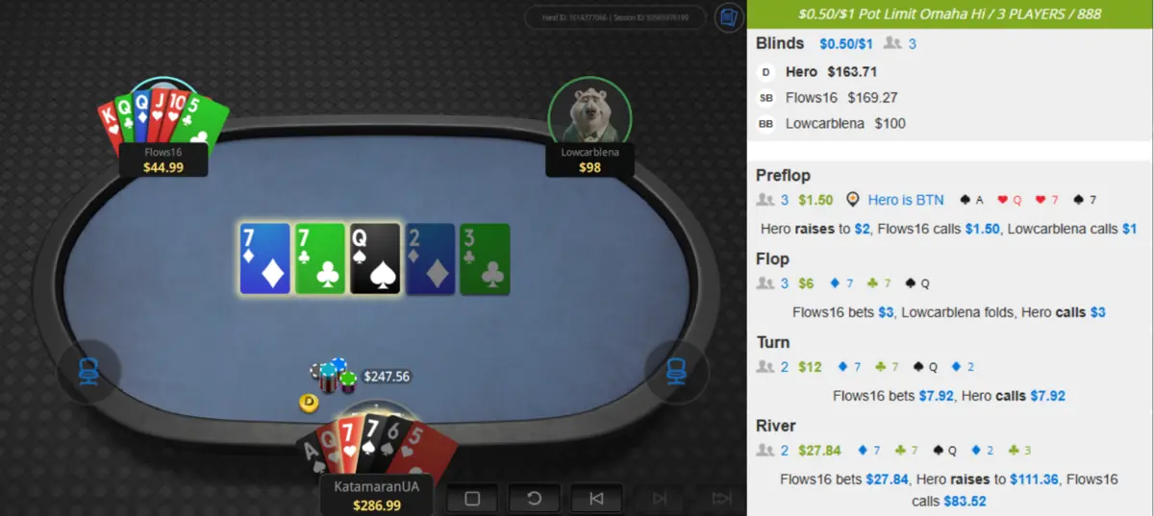This screenshot has height=516, width=1154.
Task: Click the $247.56 pot chip stack
Action: tap(333, 376)
